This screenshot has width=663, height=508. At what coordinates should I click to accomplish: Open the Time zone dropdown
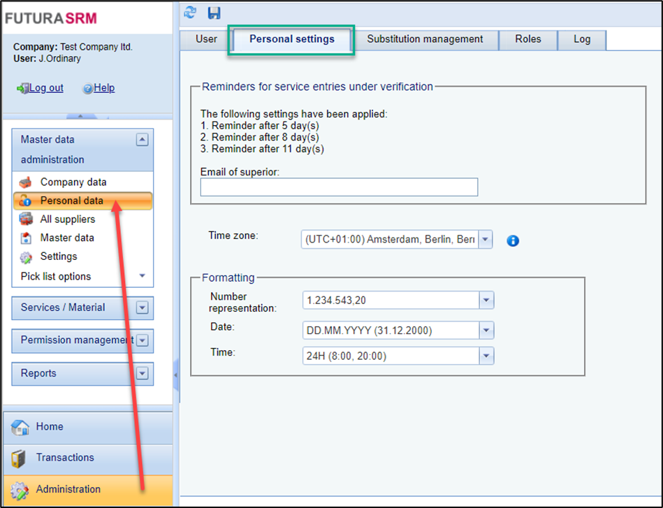pyautogui.click(x=486, y=240)
